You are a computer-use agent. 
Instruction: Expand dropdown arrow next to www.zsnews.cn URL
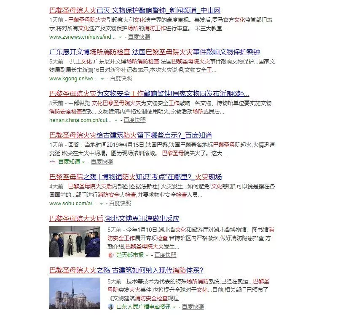click(120, 37)
